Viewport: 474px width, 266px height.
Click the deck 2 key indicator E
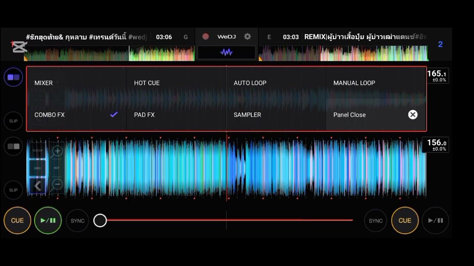(x=269, y=37)
